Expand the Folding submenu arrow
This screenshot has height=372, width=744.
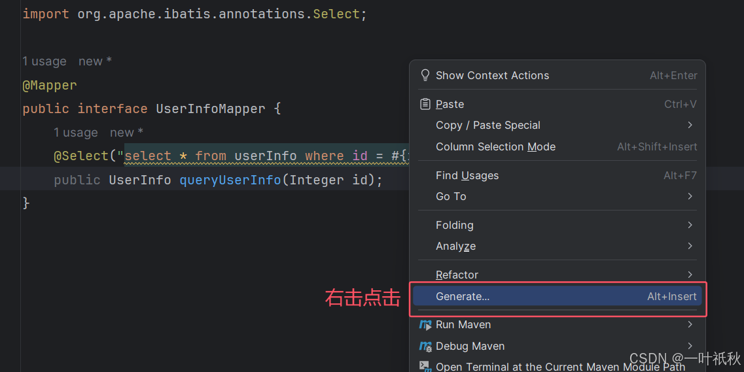(x=690, y=225)
